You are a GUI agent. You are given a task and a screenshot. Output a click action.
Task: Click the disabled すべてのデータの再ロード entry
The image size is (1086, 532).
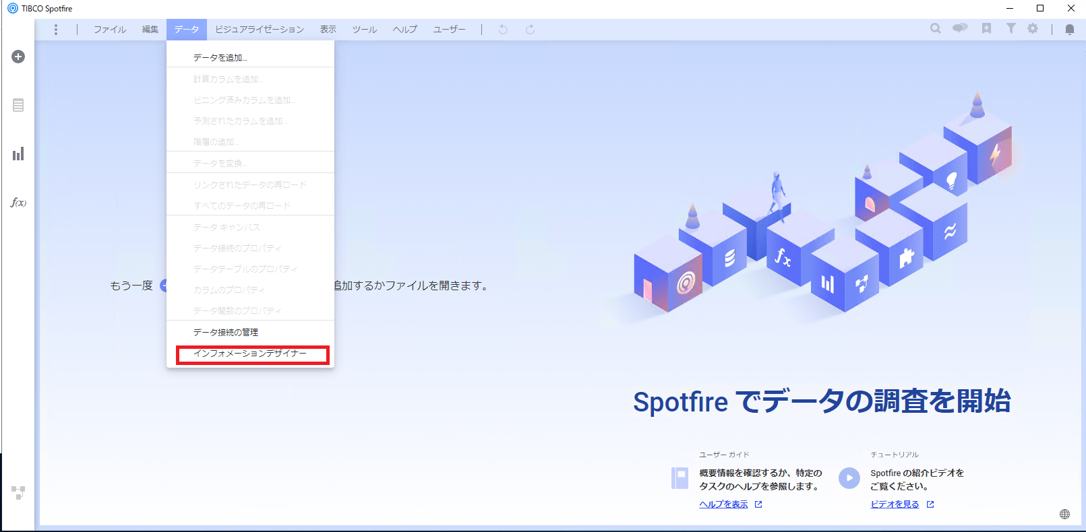pos(250,205)
